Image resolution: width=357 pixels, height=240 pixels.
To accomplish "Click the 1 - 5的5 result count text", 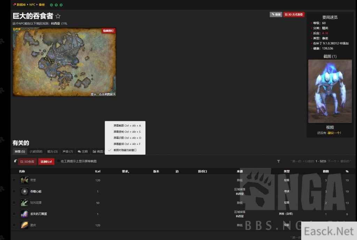I will pyautogui.click(x=321, y=161).
